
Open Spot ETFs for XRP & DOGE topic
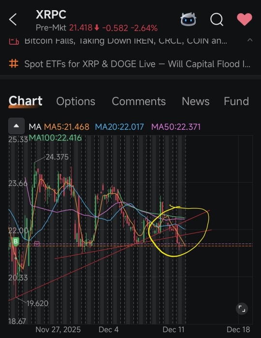pos(137,64)
